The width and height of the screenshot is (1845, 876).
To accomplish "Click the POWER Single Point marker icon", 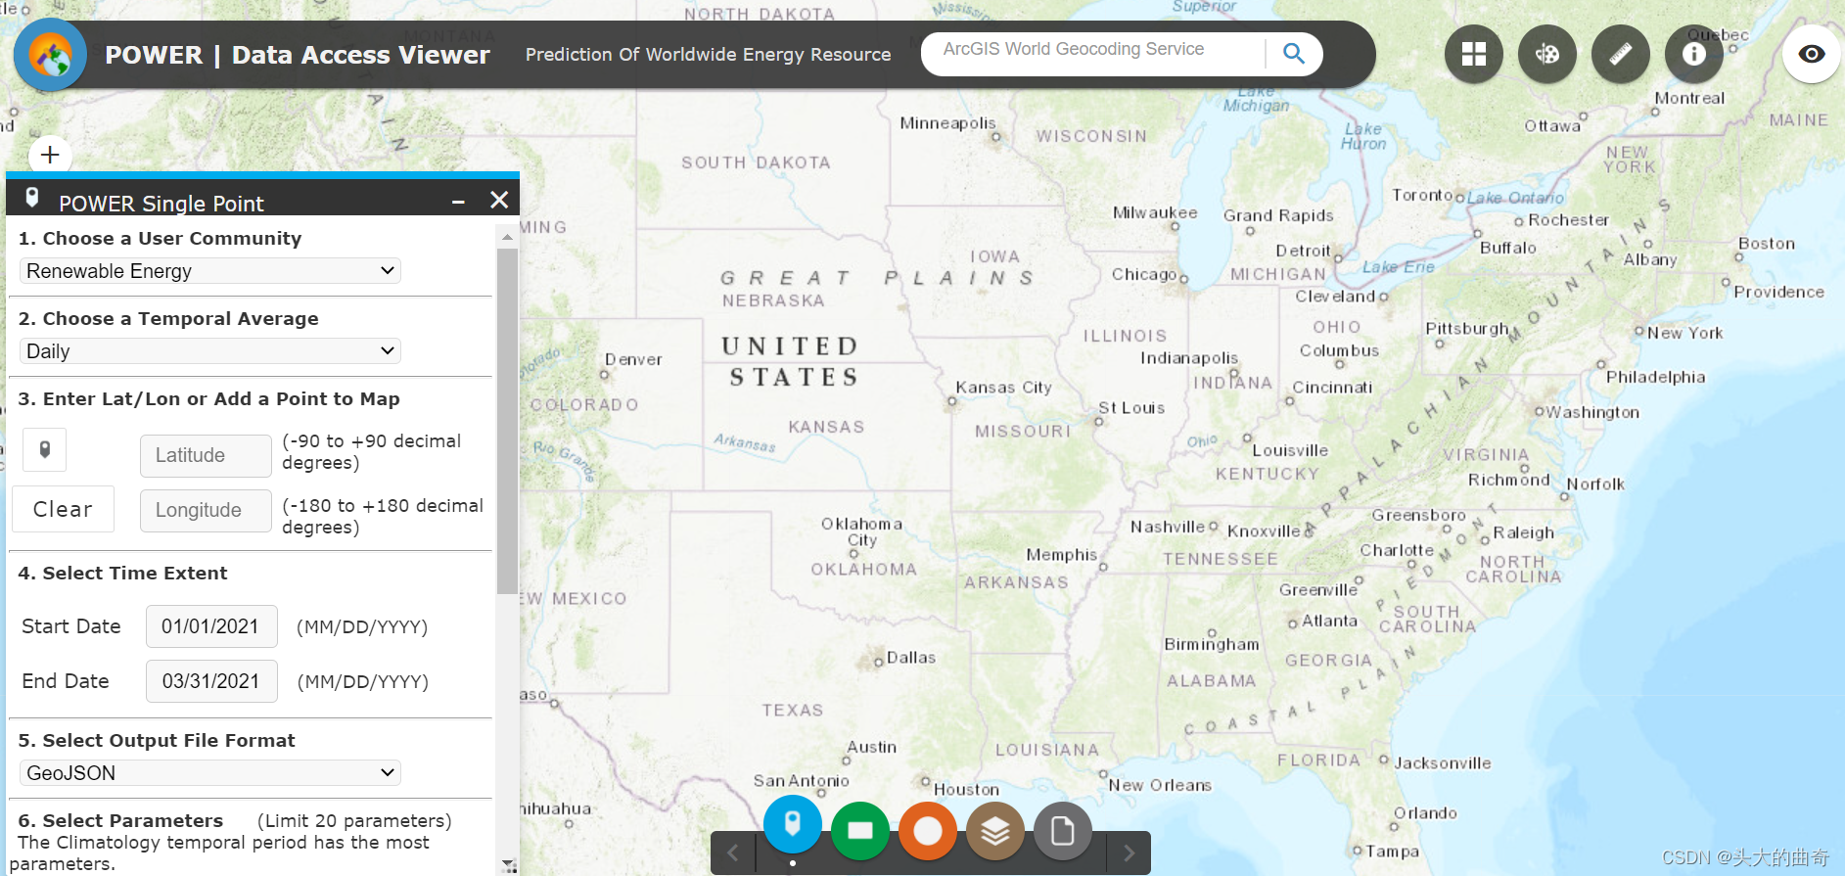I will (x=32, y=198).
